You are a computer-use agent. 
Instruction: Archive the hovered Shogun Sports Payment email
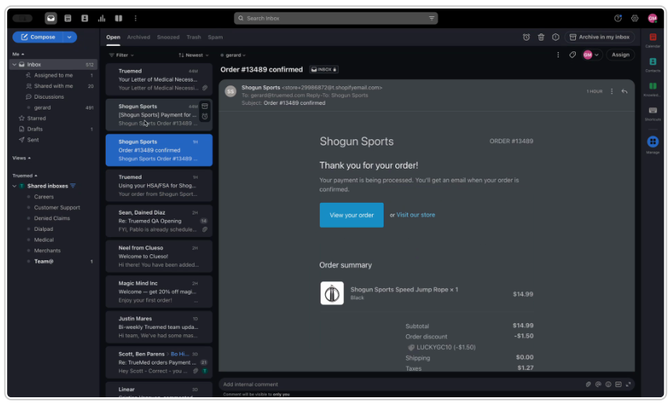tap(205, 106)
